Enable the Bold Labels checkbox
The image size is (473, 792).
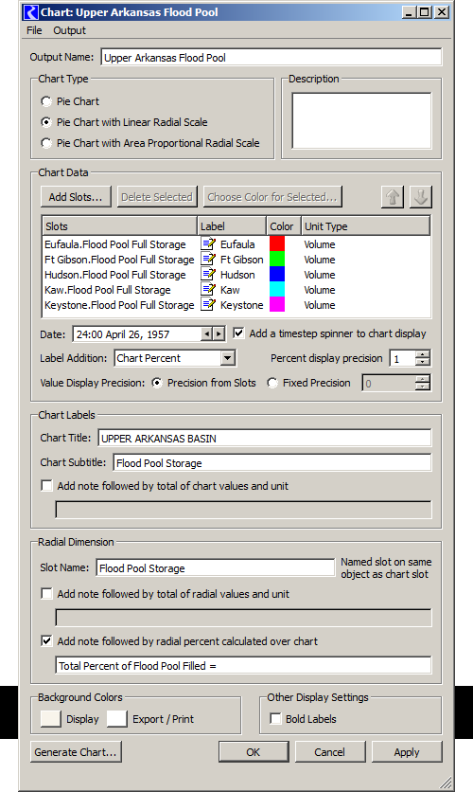[275, 719]
